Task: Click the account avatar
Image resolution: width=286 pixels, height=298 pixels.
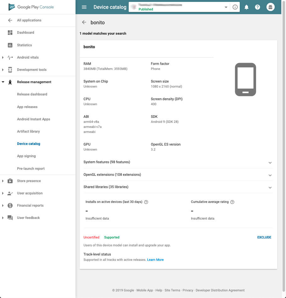Action: 270,7
